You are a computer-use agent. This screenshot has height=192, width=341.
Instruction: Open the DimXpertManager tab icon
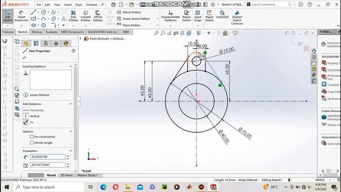coord(56,44)
